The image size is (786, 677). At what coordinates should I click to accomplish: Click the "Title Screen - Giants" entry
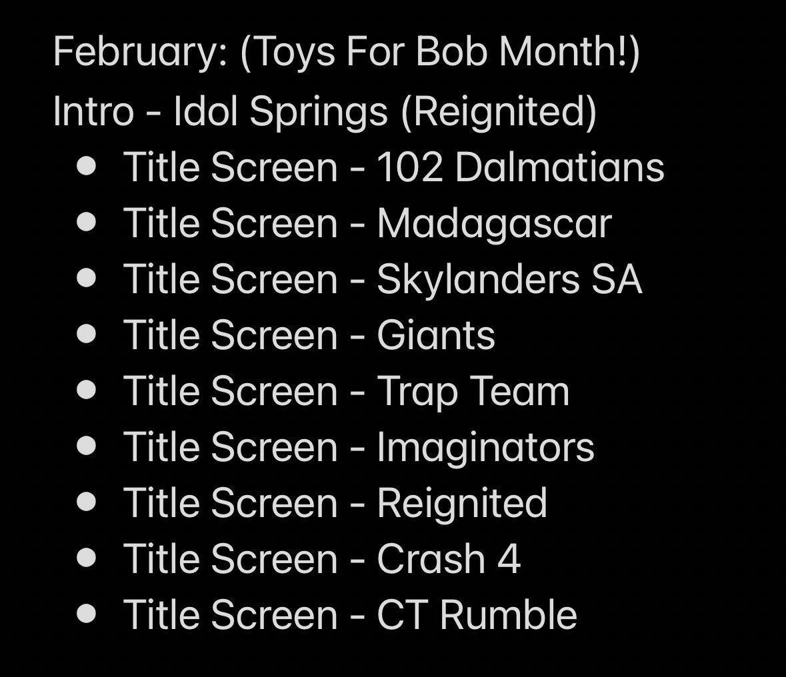click(309, 335)
